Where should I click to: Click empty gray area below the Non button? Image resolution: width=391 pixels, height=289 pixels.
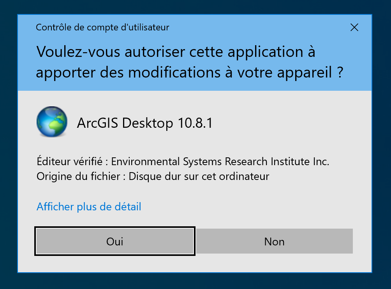click(275, 263)
